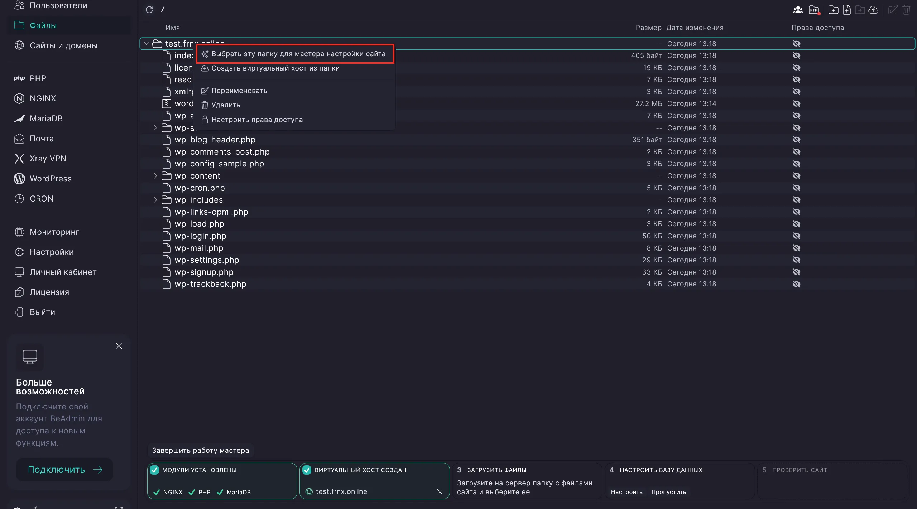Expand the wp-content folder
Screen dimensions: 917x509
(x=155, y=176)
